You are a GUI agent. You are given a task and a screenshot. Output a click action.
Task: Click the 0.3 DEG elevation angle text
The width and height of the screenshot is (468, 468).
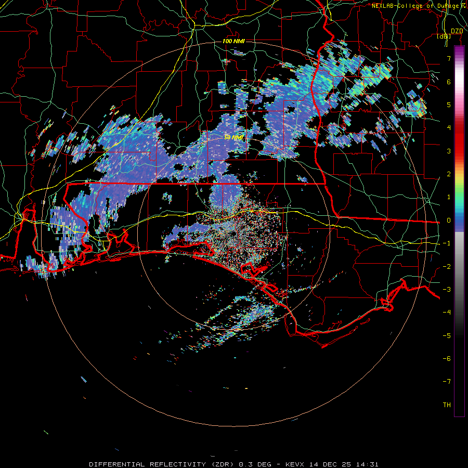(x=255, y=464)
